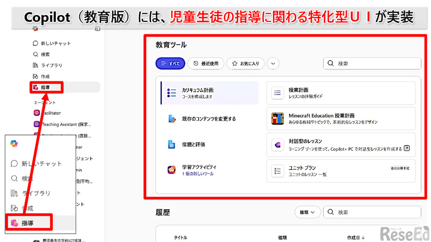Open Minecraft Education 授業計画 card
Image resolution: width=431 pixels, height=242 pixels.
pos(341,118)
